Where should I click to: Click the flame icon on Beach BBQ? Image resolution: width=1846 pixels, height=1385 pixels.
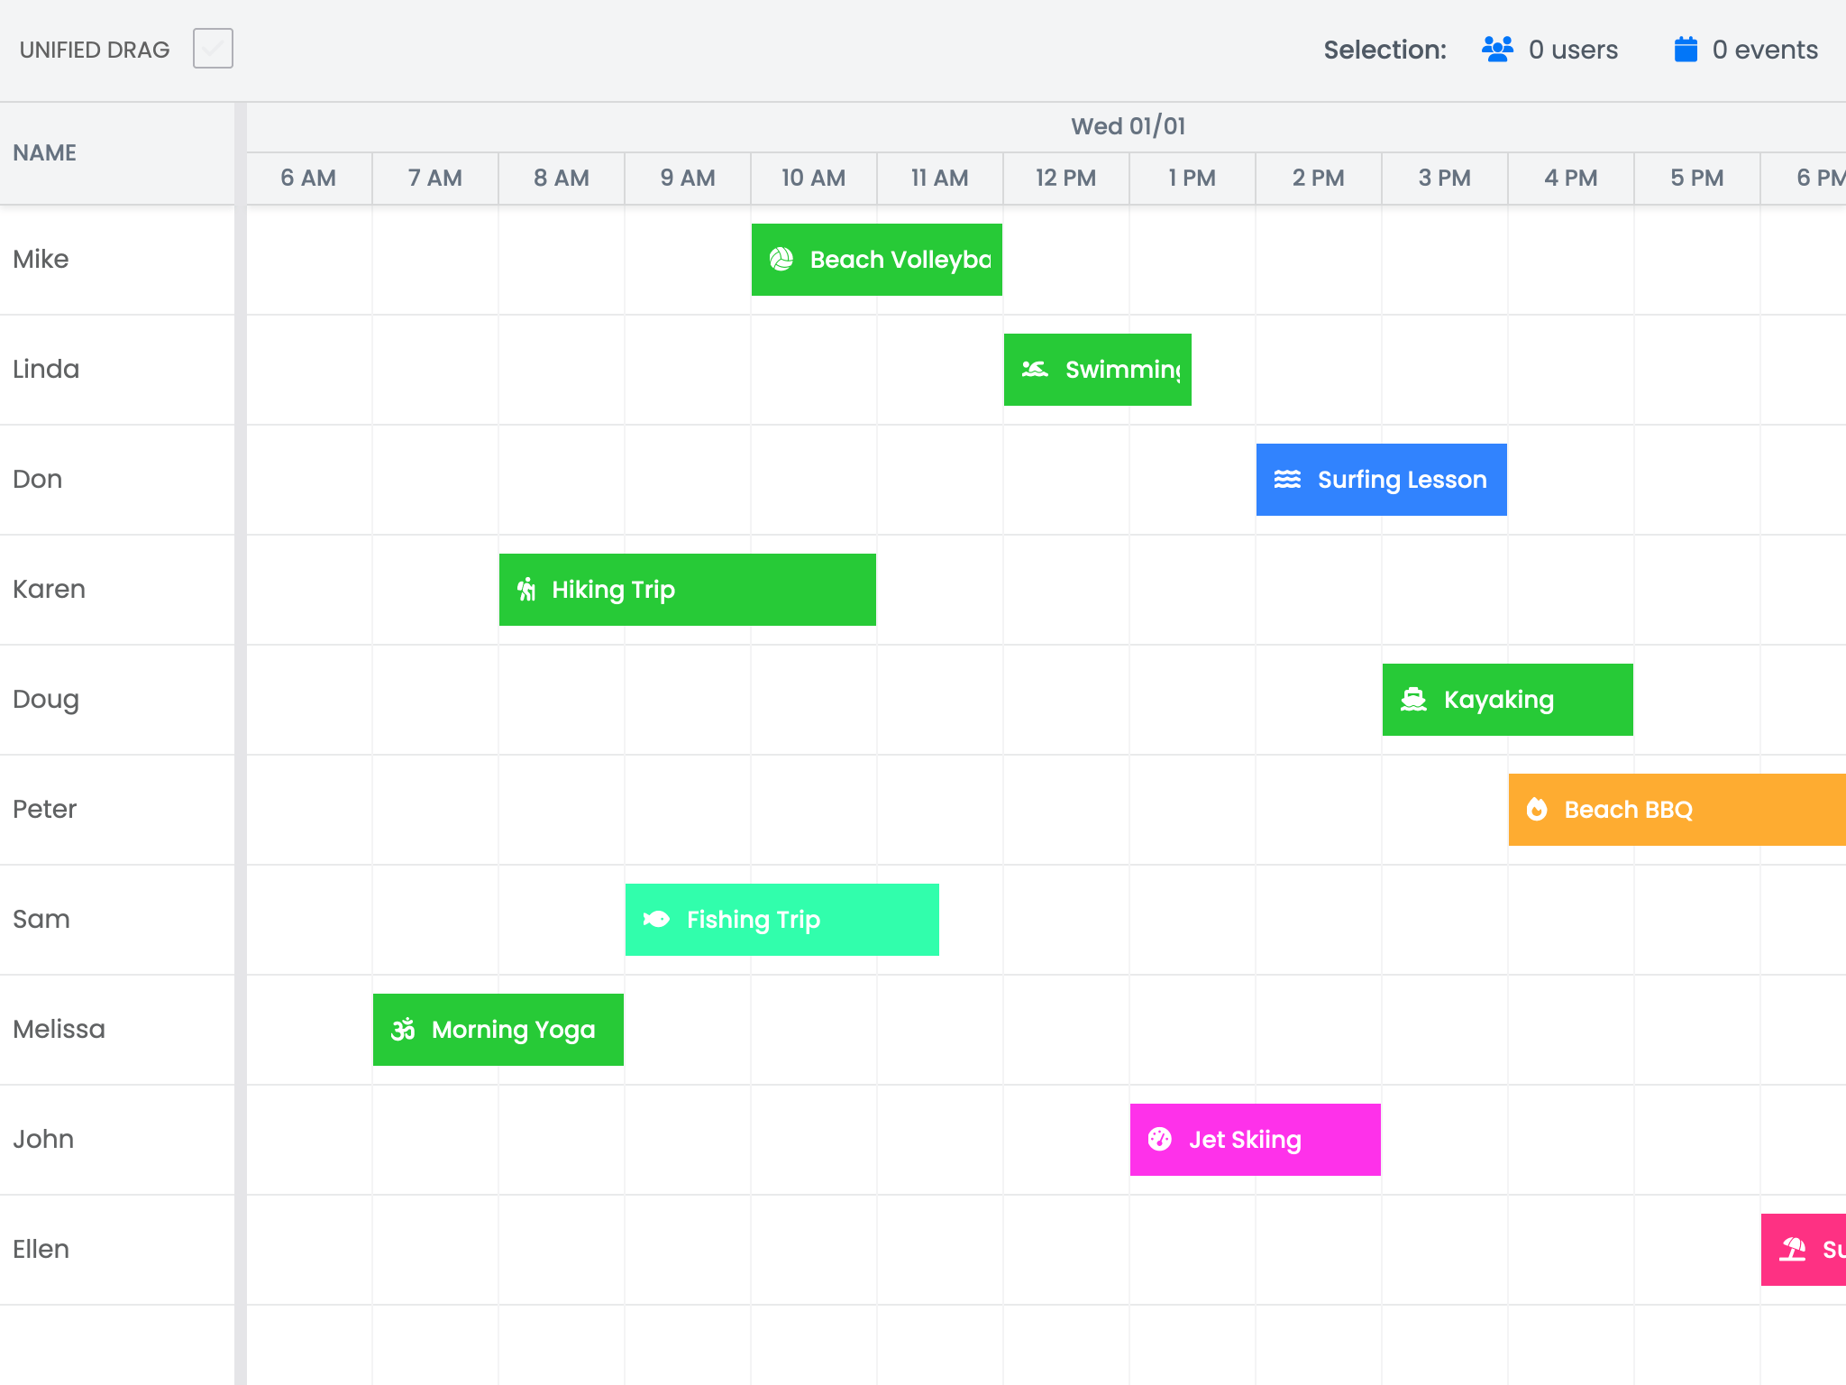coord(1537,810)
